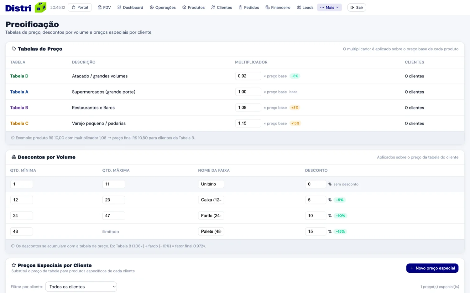This screenshot has height=293, width=470.
Task: Edit the Fardo range name field
Action: tap(211, 216)
